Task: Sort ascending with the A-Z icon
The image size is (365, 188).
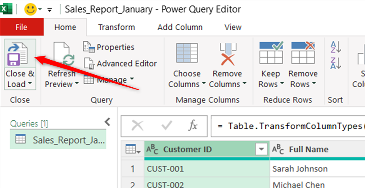Action: pos(336,47)
